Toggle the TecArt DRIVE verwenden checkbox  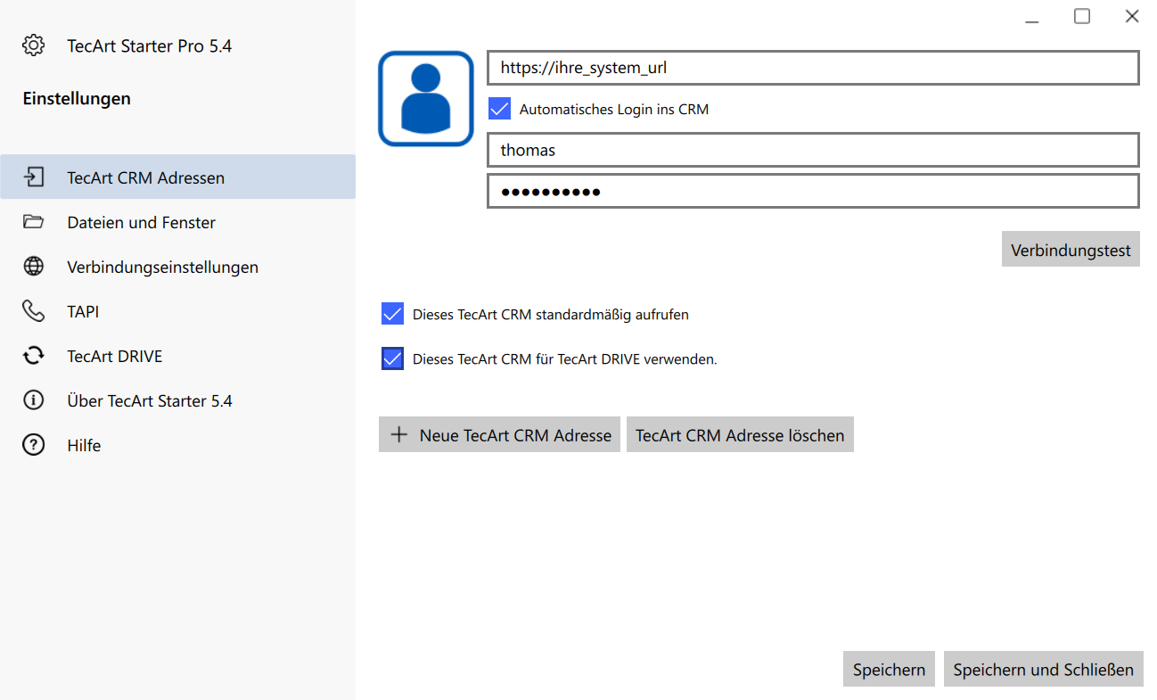click(392, 358)
